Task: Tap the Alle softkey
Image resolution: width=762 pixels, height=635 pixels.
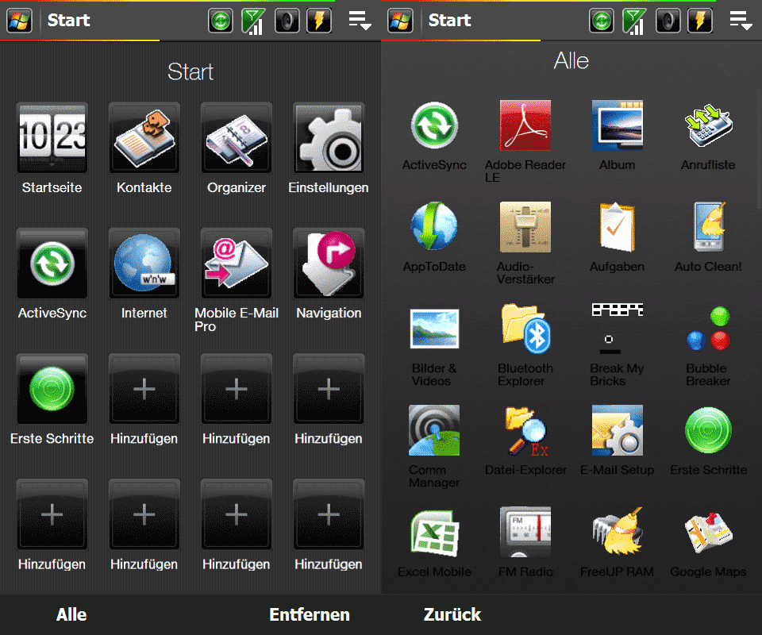Action: [x=71, y=614]
